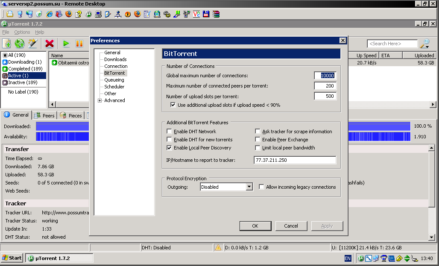Click the warning triangle in the status bar

click(218, 248)
